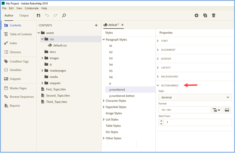Expand the Character Styles group

104,101
